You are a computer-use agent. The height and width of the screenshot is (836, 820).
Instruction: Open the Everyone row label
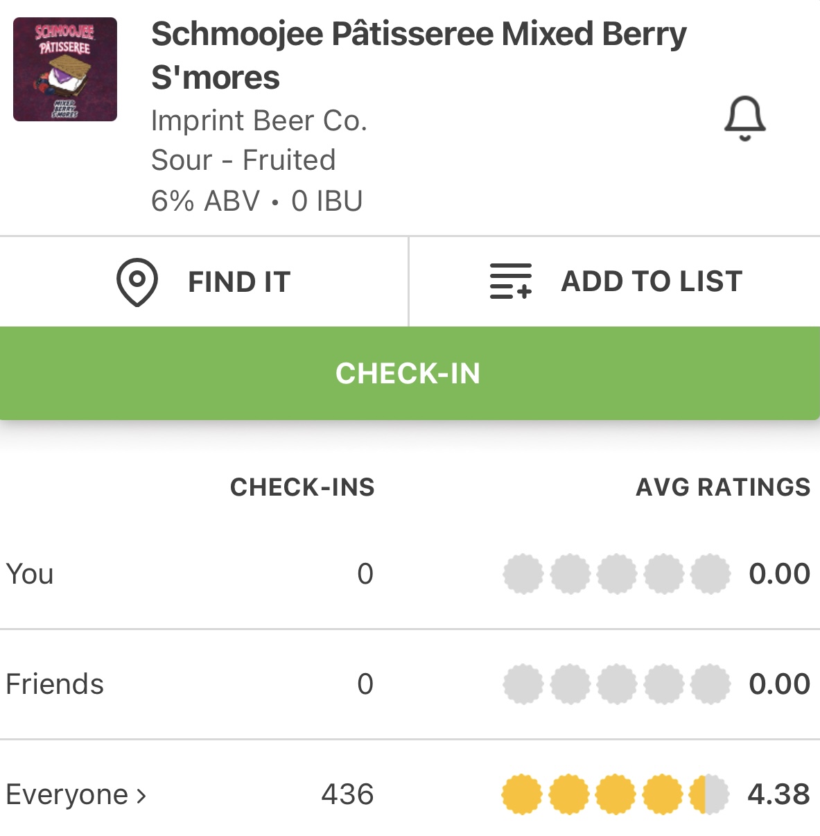click(67, 794)
